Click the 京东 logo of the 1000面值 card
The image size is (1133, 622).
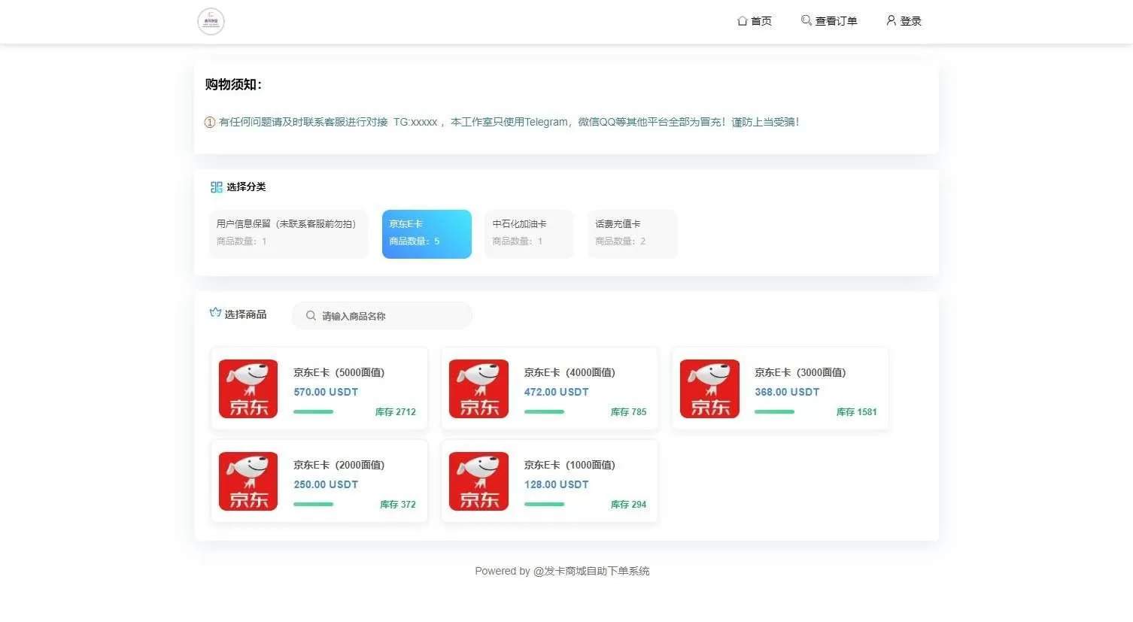coord(478,481)
